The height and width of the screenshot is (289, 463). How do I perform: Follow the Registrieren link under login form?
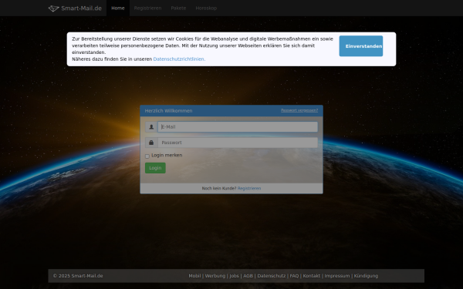249,189
